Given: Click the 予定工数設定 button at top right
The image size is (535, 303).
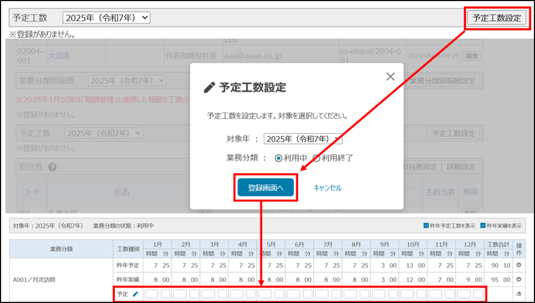Looking at the screenshot, I should pyautogui.click(x=496, y=18).
